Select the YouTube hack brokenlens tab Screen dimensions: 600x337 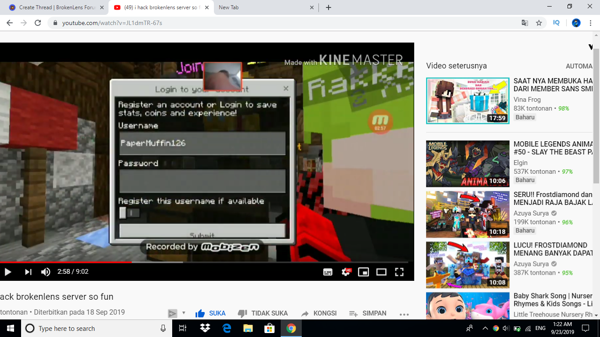[161, 7]
